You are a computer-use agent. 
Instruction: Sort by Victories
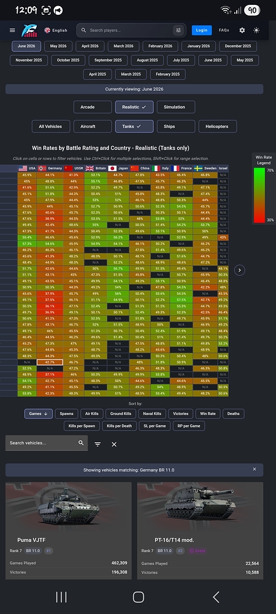click(180, 413)
